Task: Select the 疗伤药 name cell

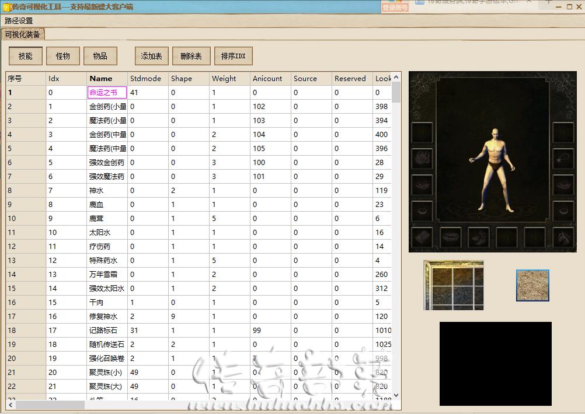Action: (107, 246)
